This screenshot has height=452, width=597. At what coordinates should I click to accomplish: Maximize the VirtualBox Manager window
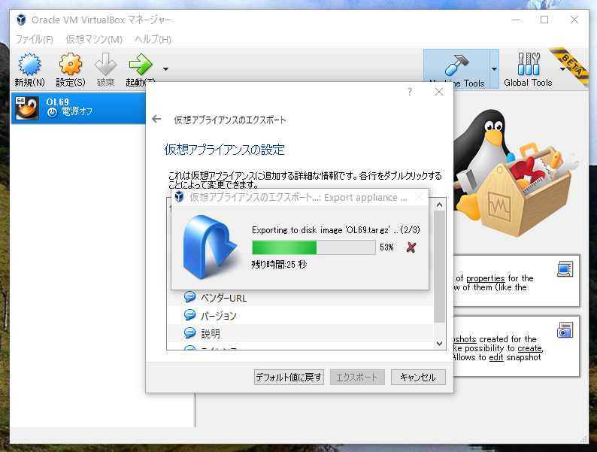(544, 20)
